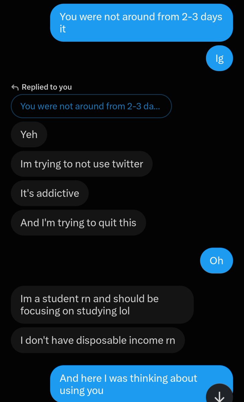Select the 'Yeh' message bubble
The width and height of the screenshot is (244, 402).
click(29, 134)
